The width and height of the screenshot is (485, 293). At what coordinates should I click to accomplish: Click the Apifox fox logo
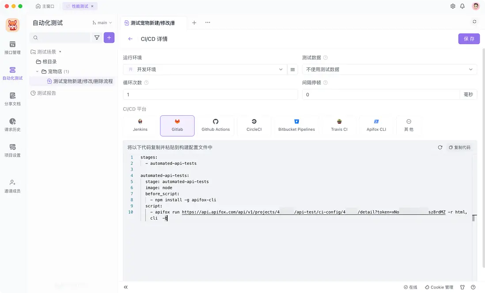pyautogui.click(x=12, y=25)
